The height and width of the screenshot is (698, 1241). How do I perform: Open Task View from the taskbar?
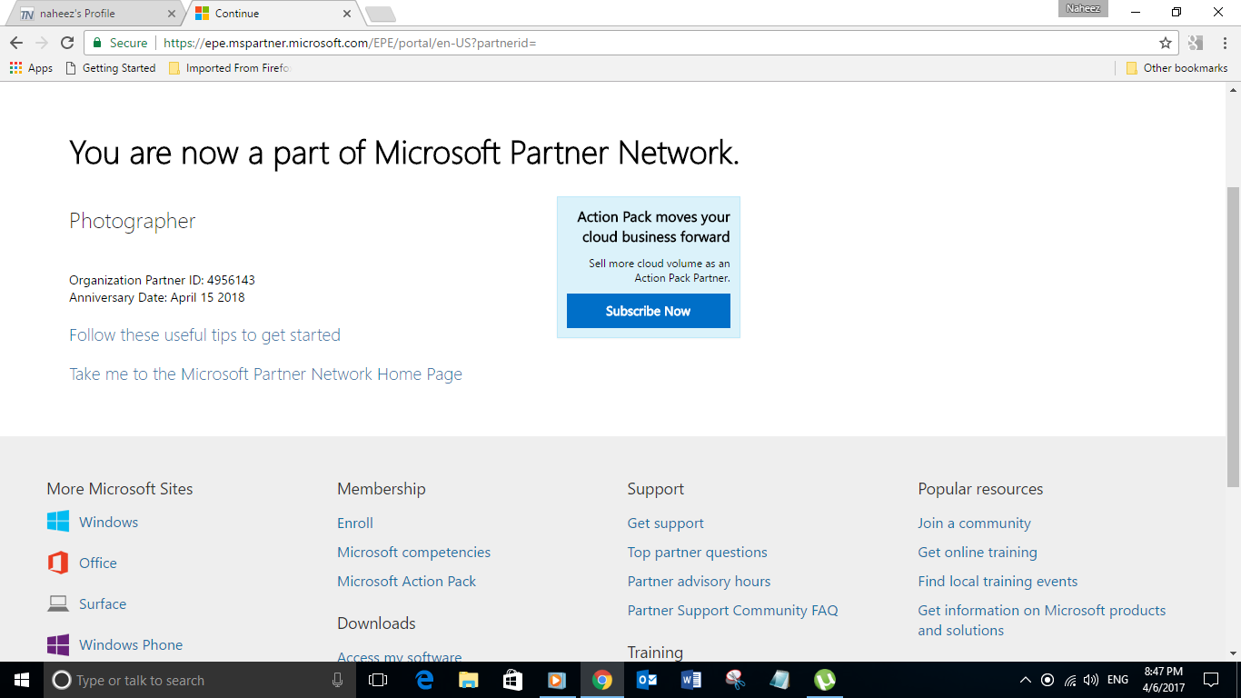[x=378, y=680]
